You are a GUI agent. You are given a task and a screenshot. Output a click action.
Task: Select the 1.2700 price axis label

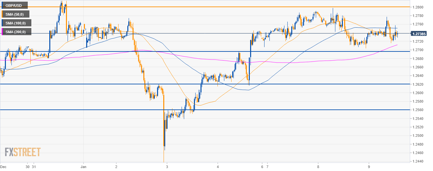tap(418, 50)
